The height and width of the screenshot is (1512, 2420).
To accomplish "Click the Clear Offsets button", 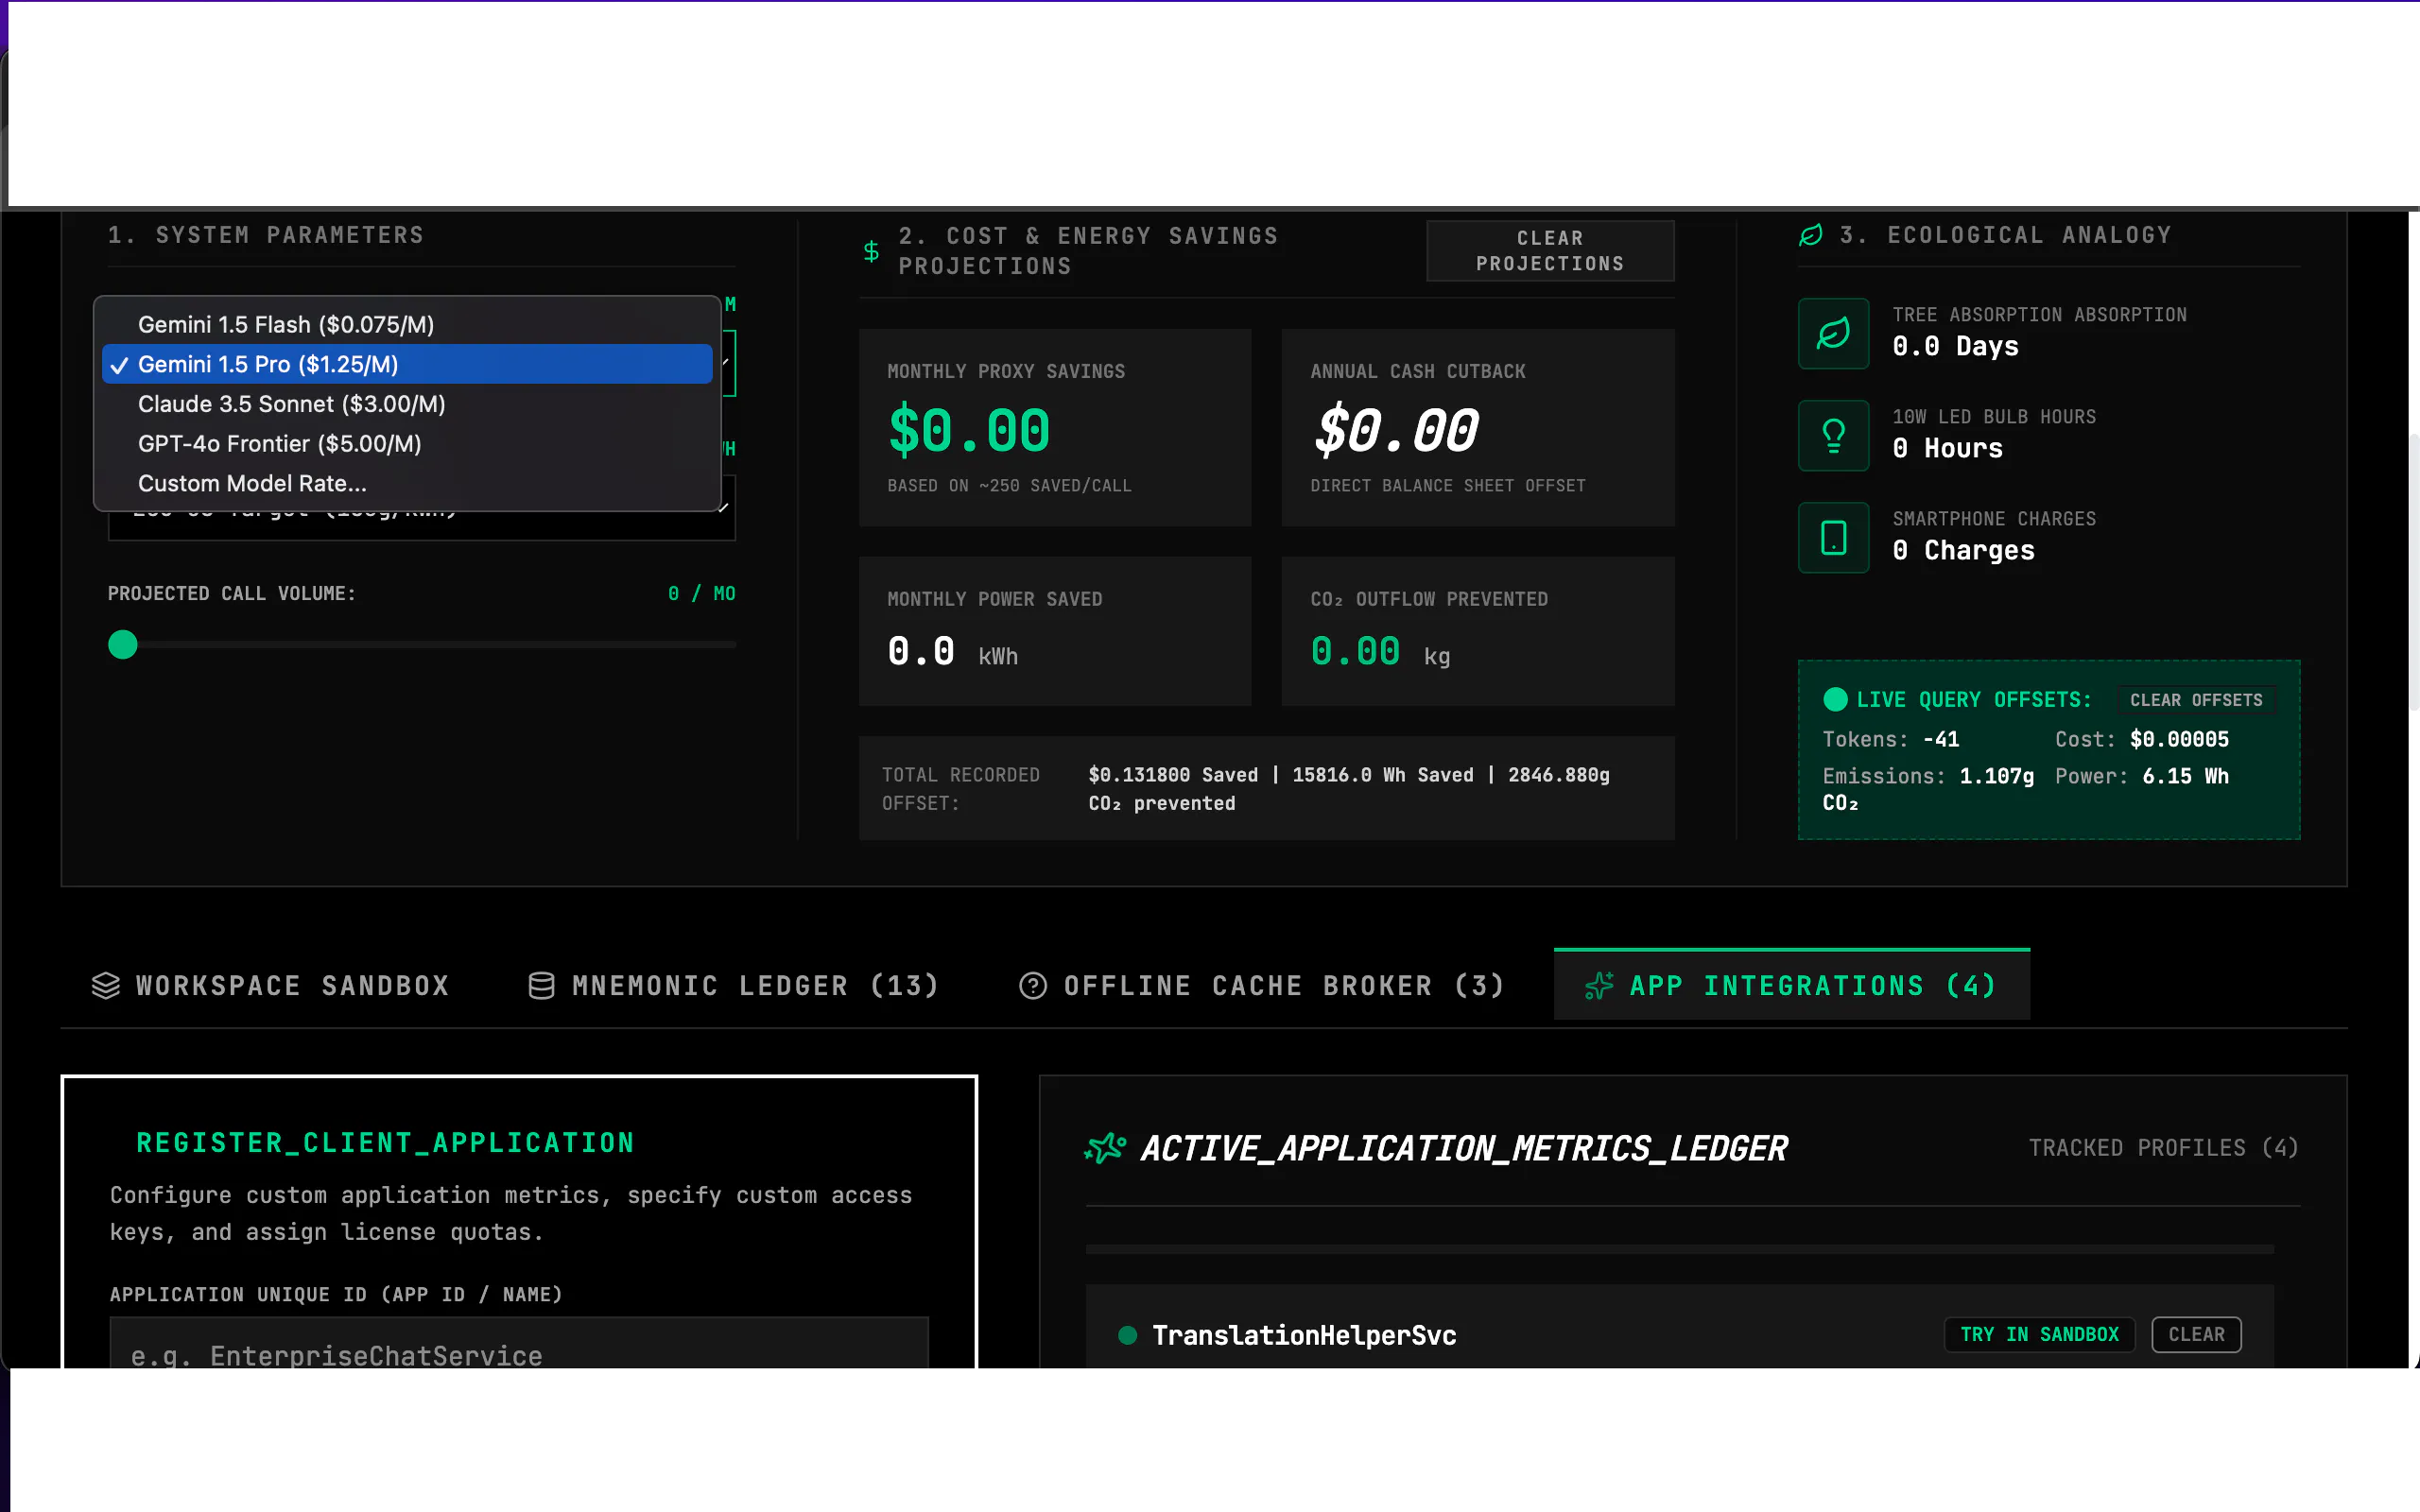I will [x=2195, y=700].
